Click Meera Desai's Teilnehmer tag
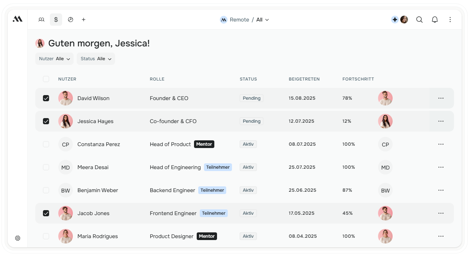Viewport: 472px width, 255px height. click(x=218, y=167)
